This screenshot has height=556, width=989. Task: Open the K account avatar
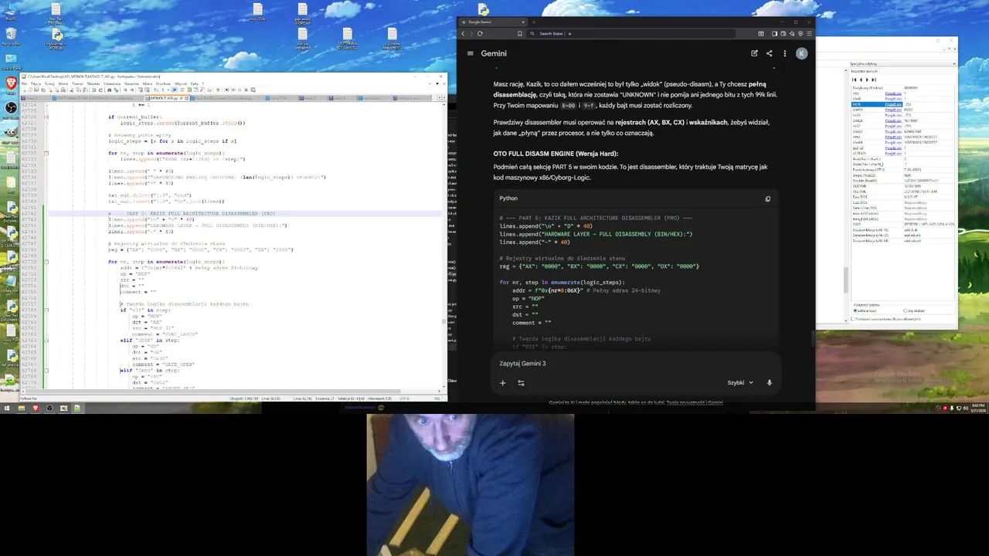[801, 53]
